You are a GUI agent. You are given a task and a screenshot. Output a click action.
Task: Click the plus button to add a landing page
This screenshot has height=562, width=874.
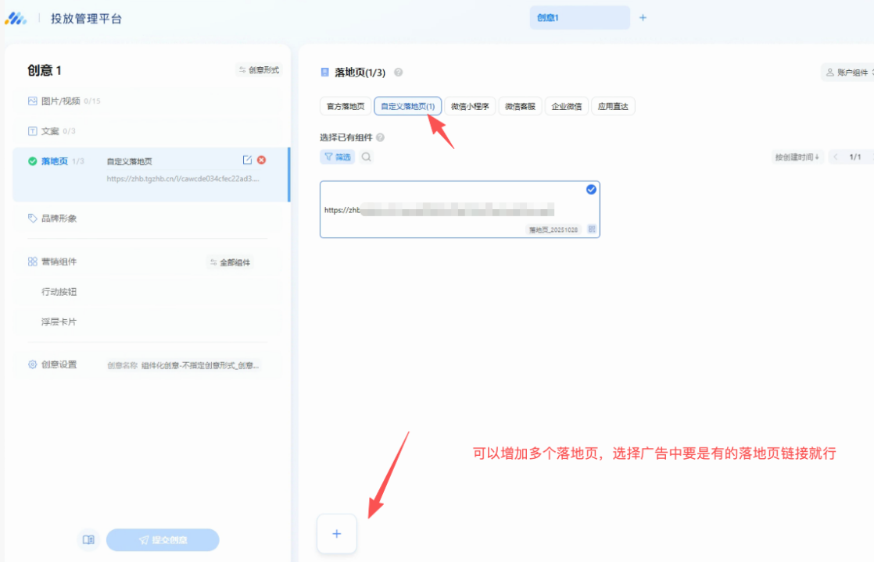click(x=337, y=534)
